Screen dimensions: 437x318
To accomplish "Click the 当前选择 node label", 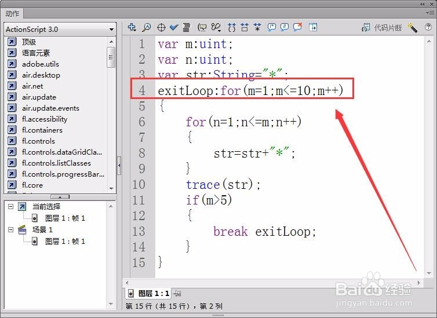I will [x=46, y=207].
